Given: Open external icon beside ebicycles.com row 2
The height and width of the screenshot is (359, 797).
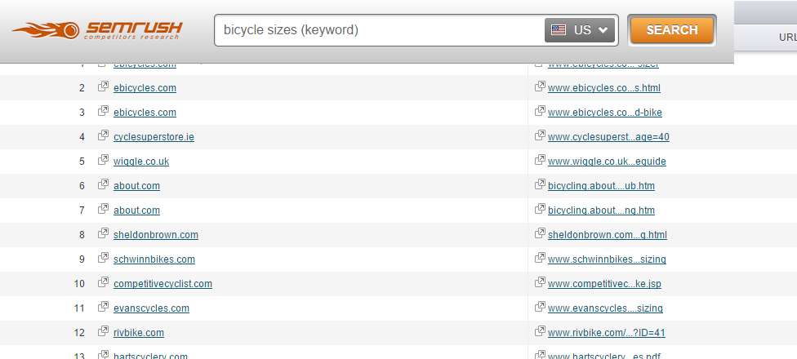Looking at the screenshot, I should tap(103, 86).
